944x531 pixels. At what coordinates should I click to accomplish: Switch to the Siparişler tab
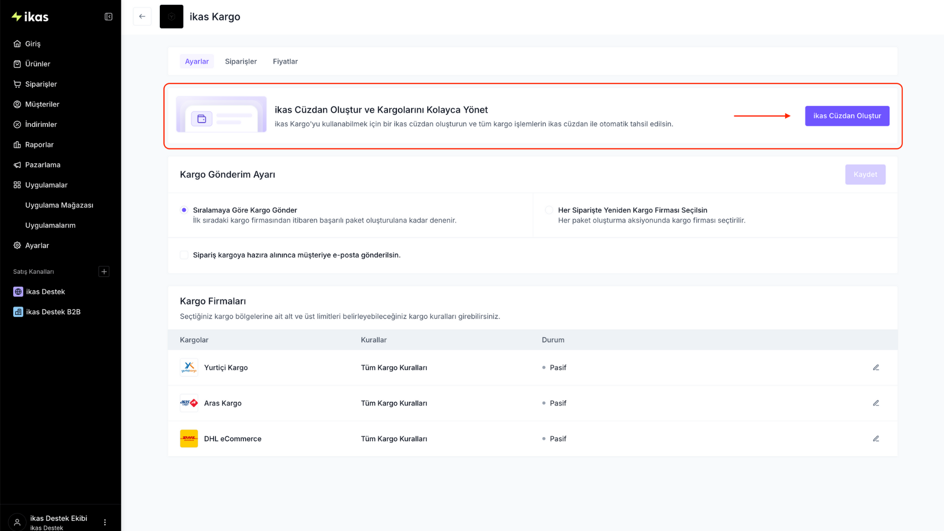[241, 61]
